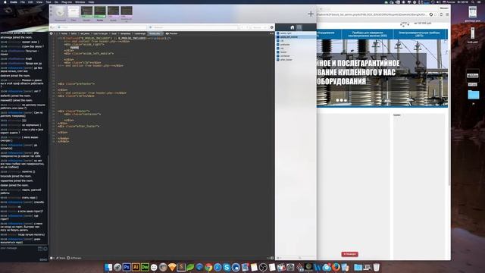Open the home icon in Coda's sidebar header
The width and height of the screenshot is (485, 273).
[x=293, y=27]
